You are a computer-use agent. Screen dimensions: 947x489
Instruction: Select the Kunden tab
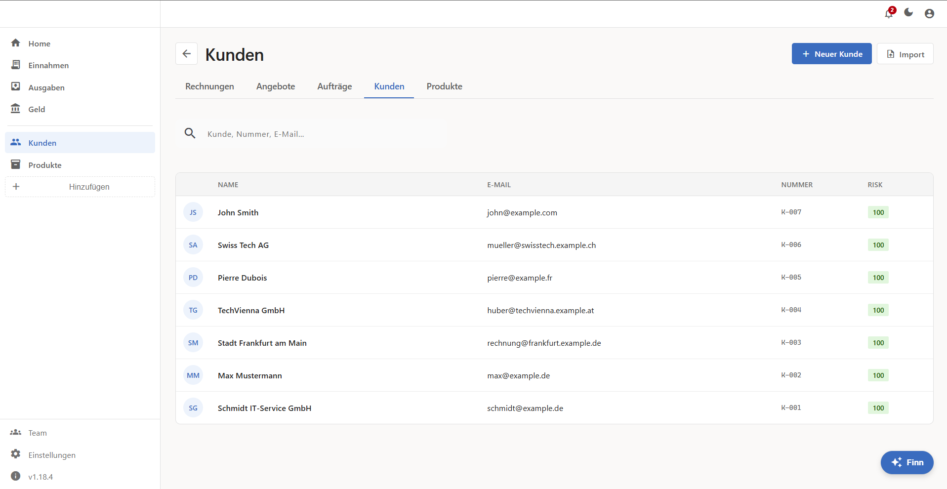(389, 86)
